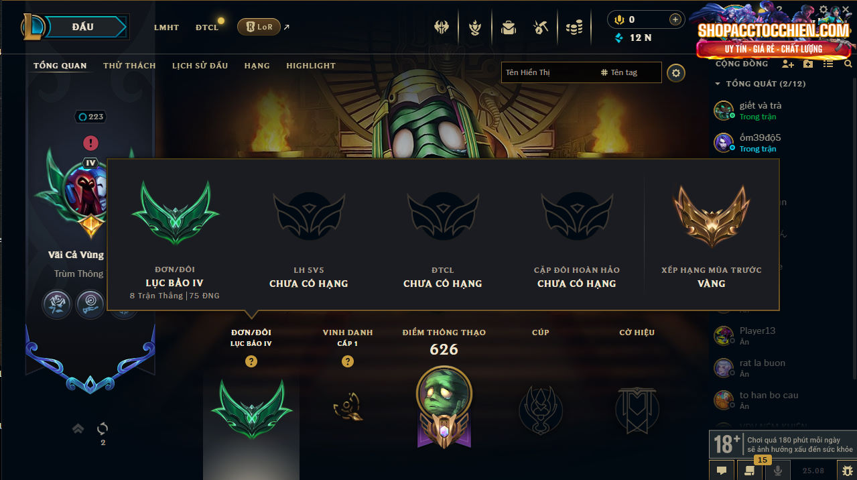Image resolution: width=857 pixels, height=480 pixels.
Task: Open the chat bubble icon at bottom
Action: [722, 471]
